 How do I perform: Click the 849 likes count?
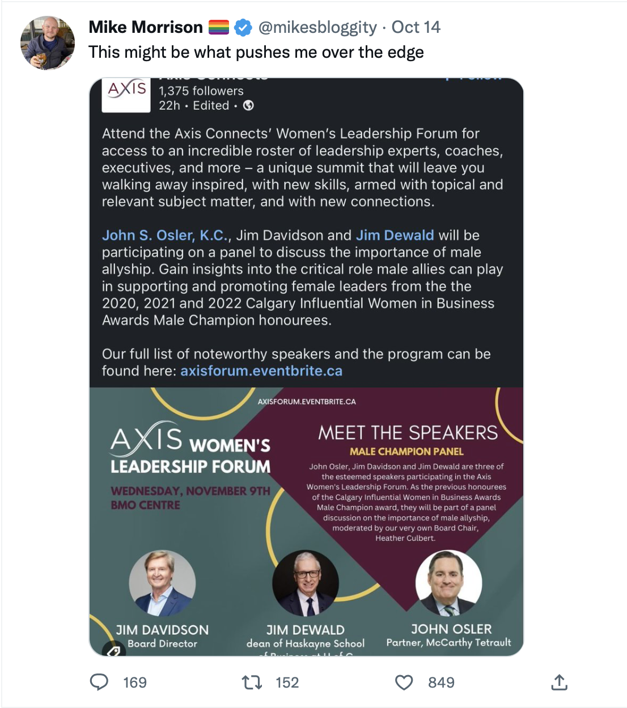click(442, 683)
